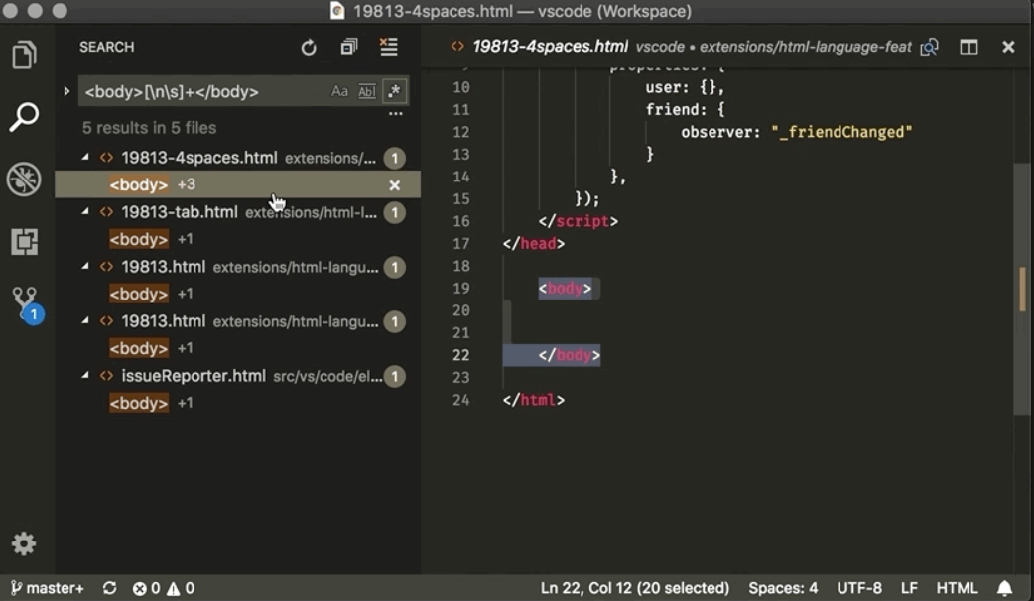Click the Manage gear icon

click(x=24, y=543)
